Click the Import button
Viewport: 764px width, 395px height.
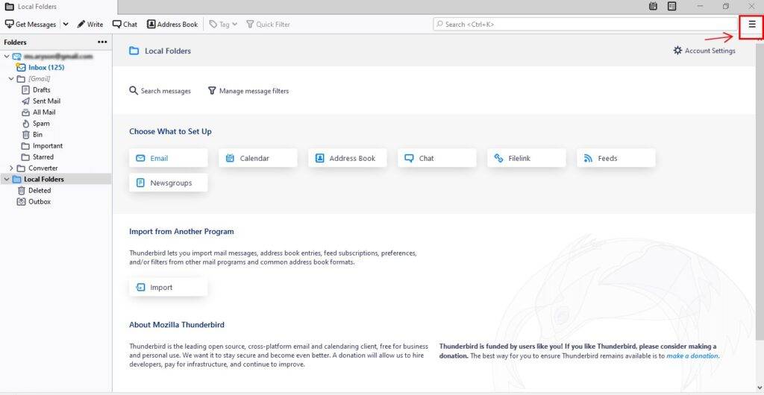pos(169,288)
